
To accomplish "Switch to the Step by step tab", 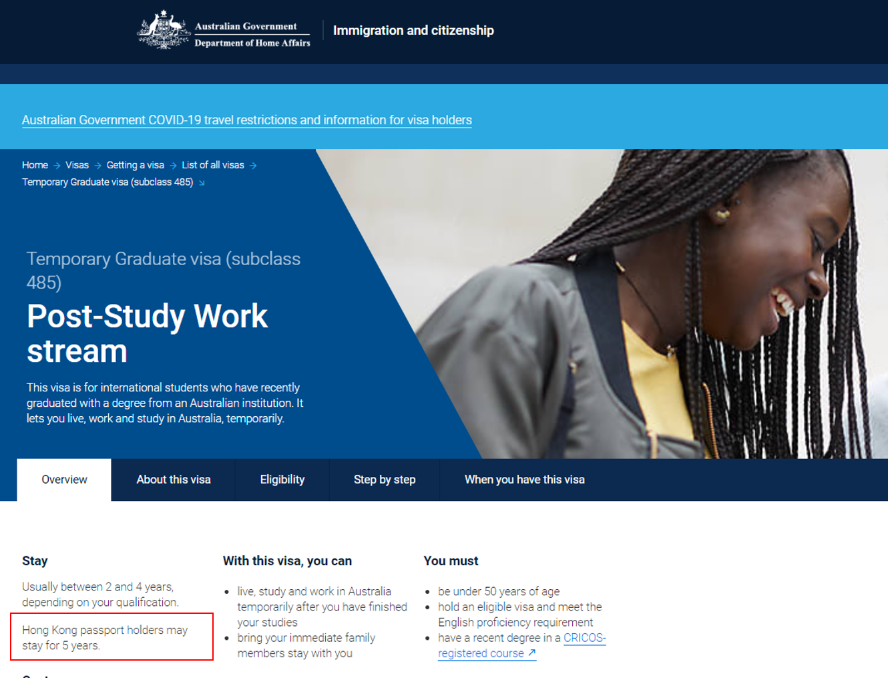I will tap(385, 480).
